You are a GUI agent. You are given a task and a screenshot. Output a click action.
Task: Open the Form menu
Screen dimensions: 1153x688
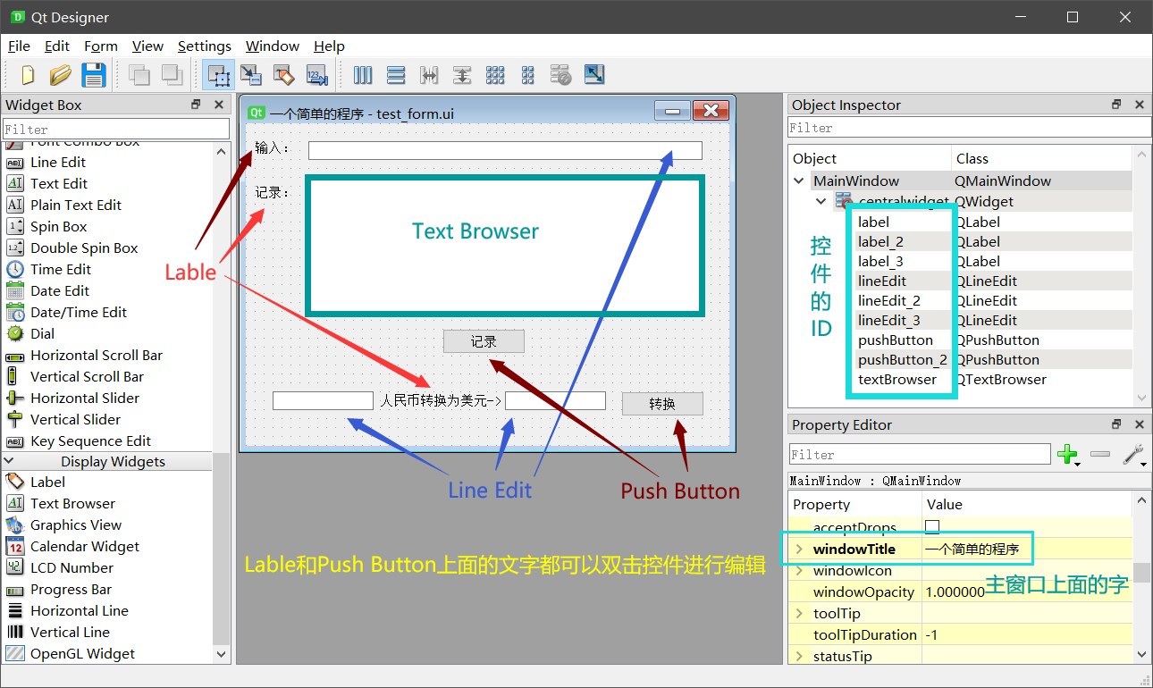click(100, 46)
